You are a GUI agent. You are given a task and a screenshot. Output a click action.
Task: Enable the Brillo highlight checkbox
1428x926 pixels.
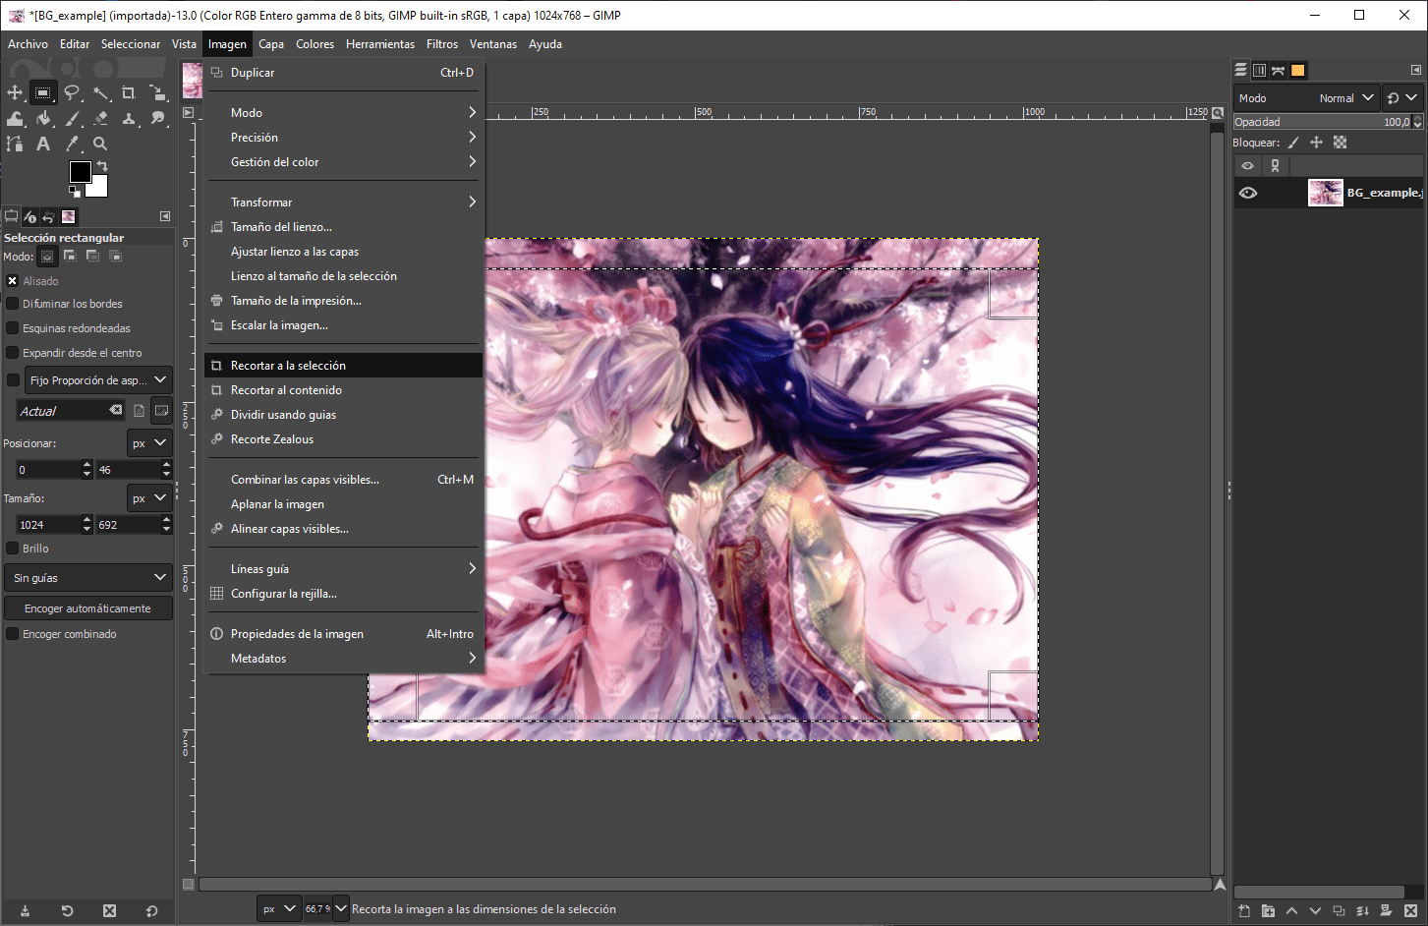pyautogui.click(x=13, y=549)
